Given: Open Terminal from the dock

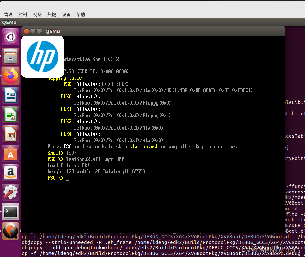Looking at the screenshot, I should click(11, 212).
